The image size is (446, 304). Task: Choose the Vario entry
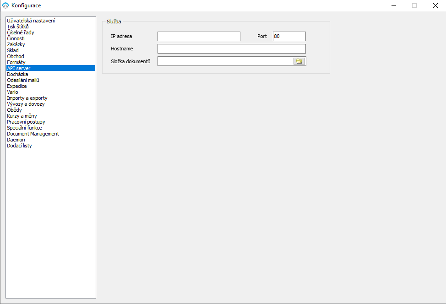pyautogui.click(x=51, y=92)
